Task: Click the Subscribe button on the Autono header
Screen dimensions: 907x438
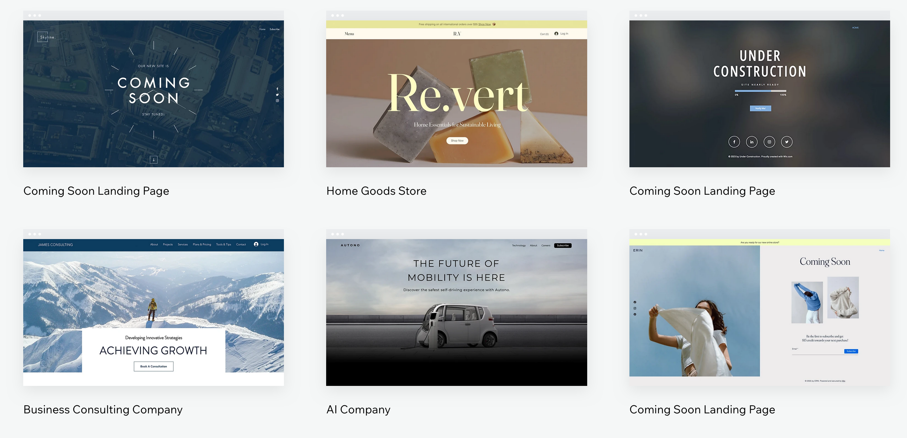Action: point(563,246)
